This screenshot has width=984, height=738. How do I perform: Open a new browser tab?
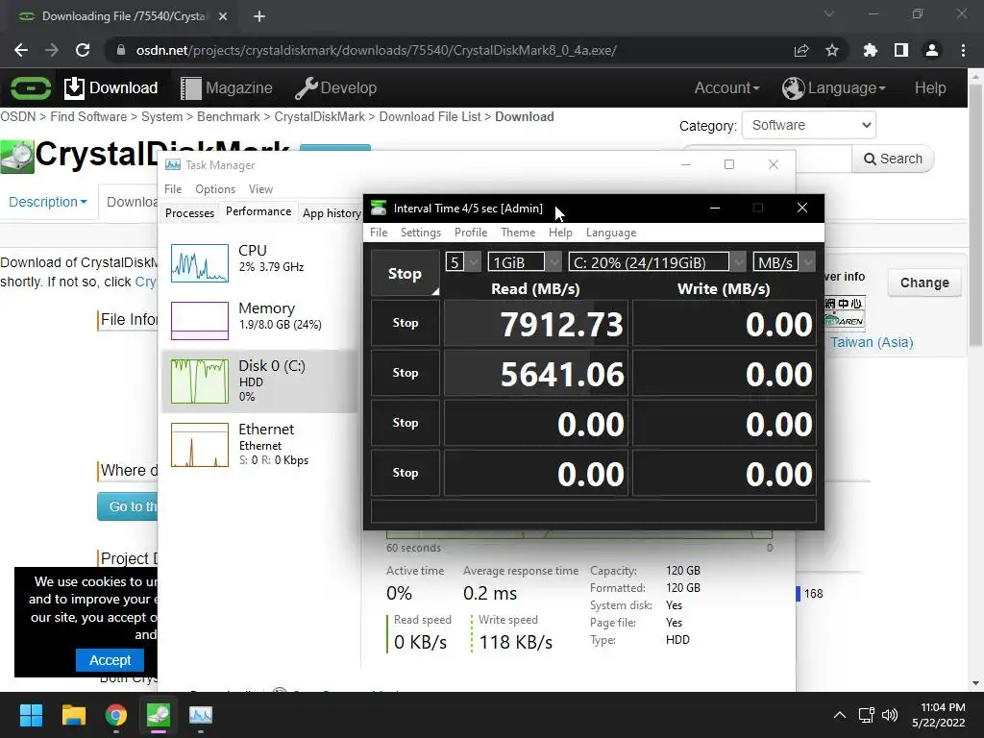259,16
